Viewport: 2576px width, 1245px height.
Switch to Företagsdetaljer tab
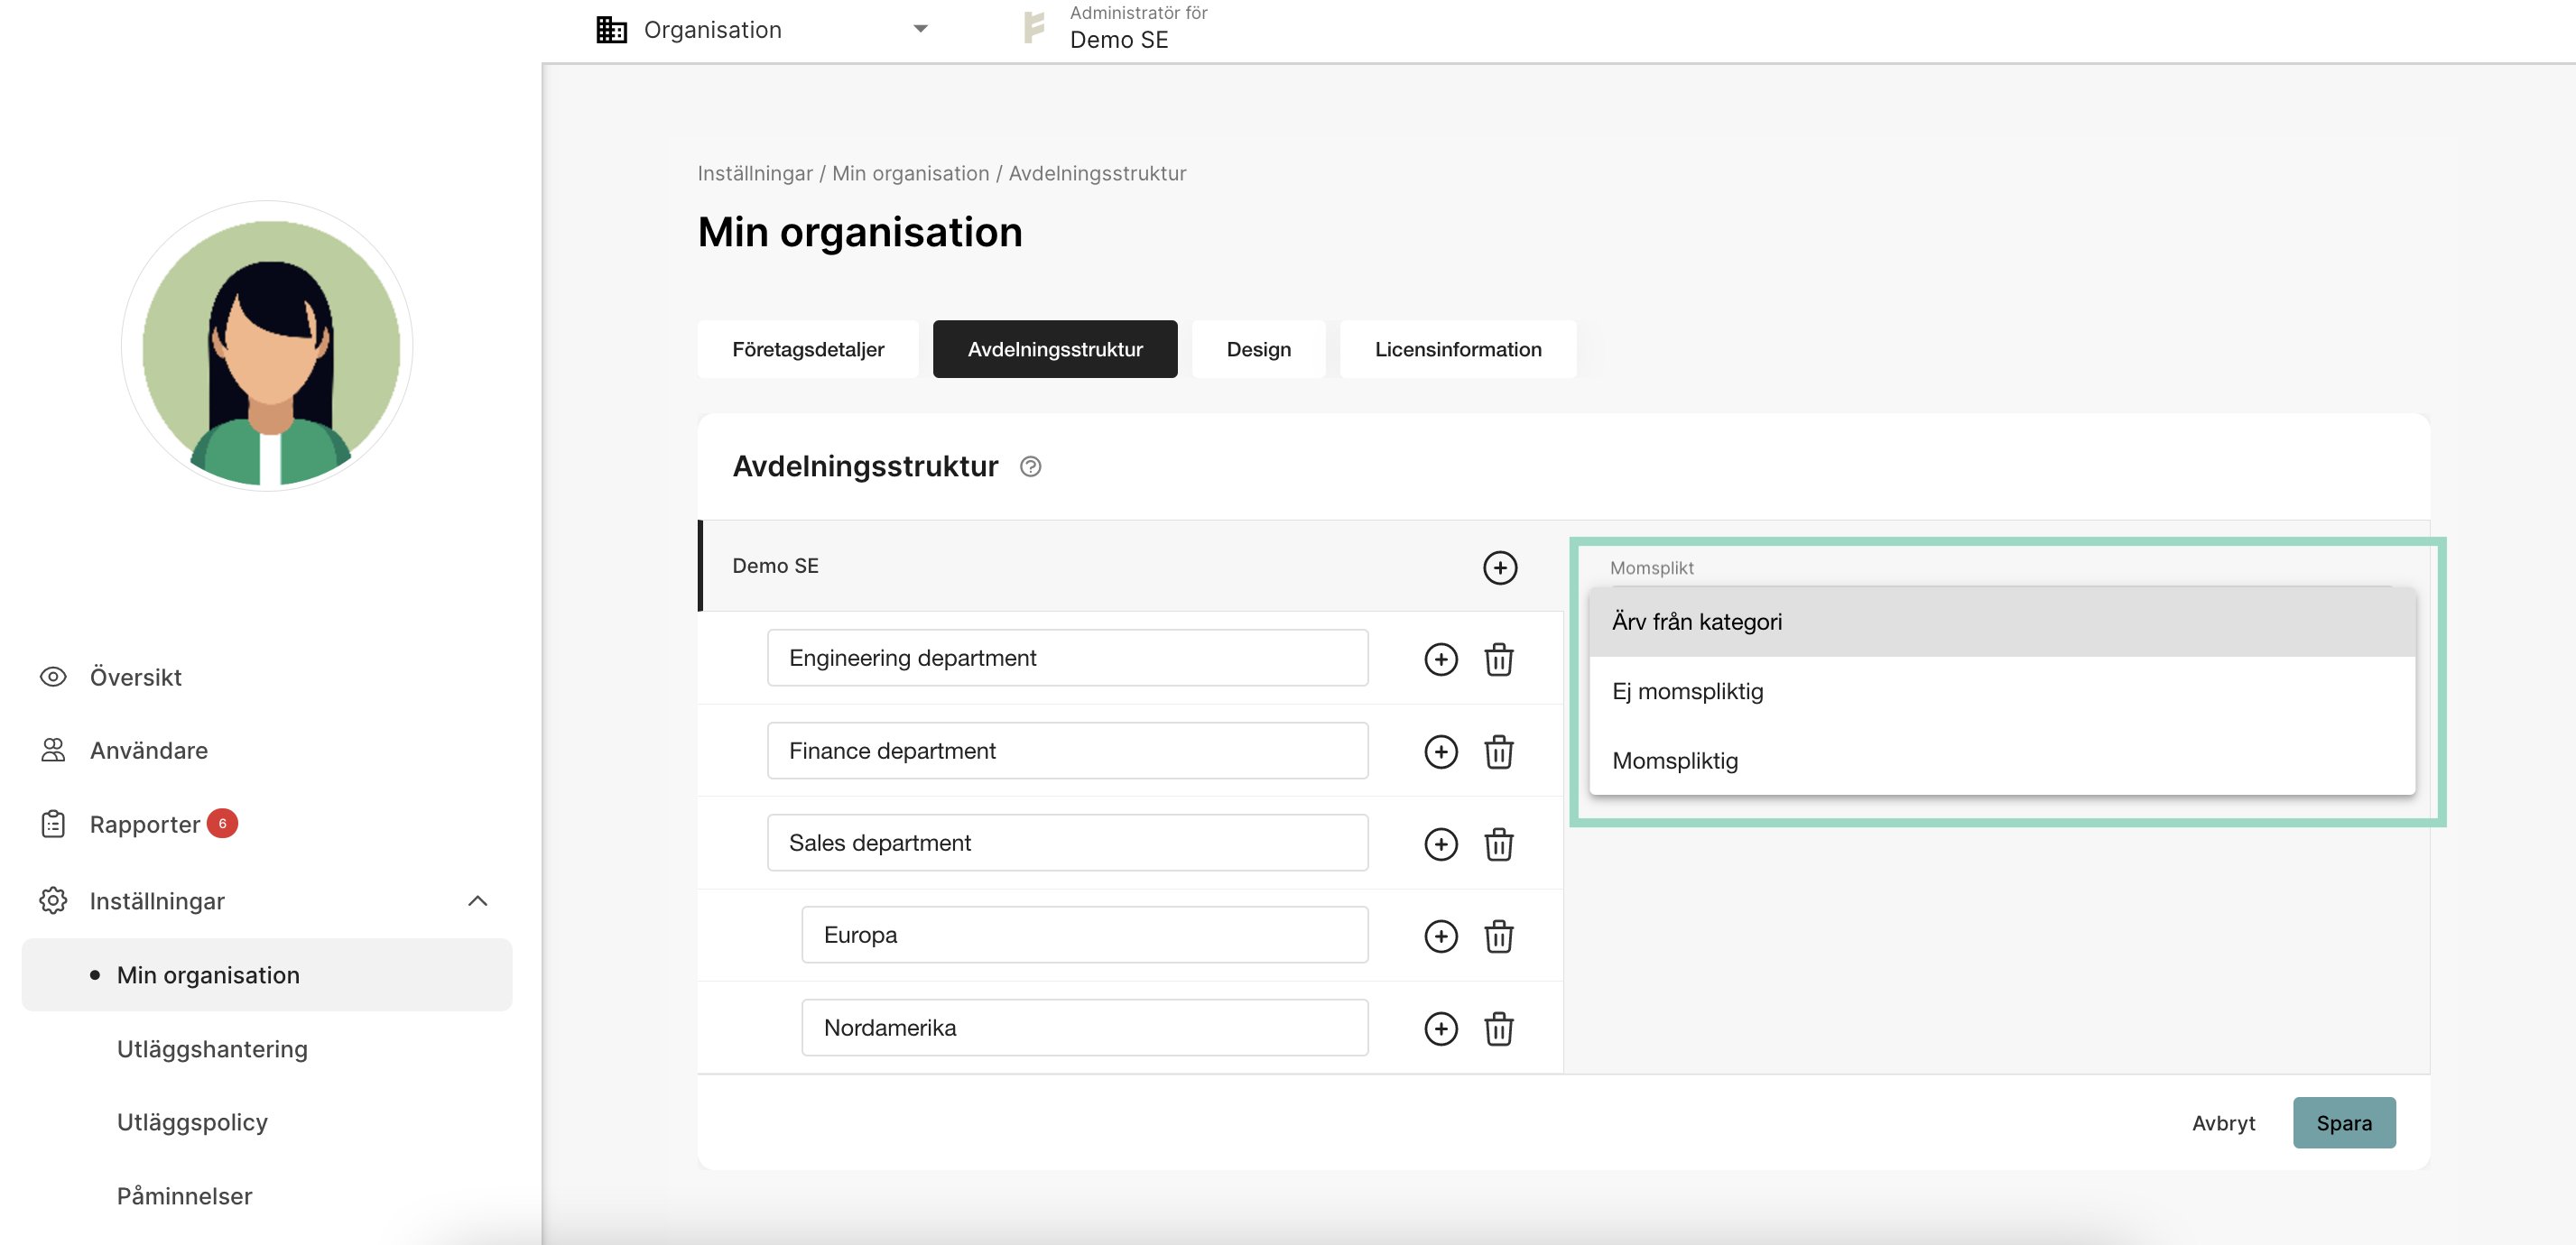pos(808,349)
